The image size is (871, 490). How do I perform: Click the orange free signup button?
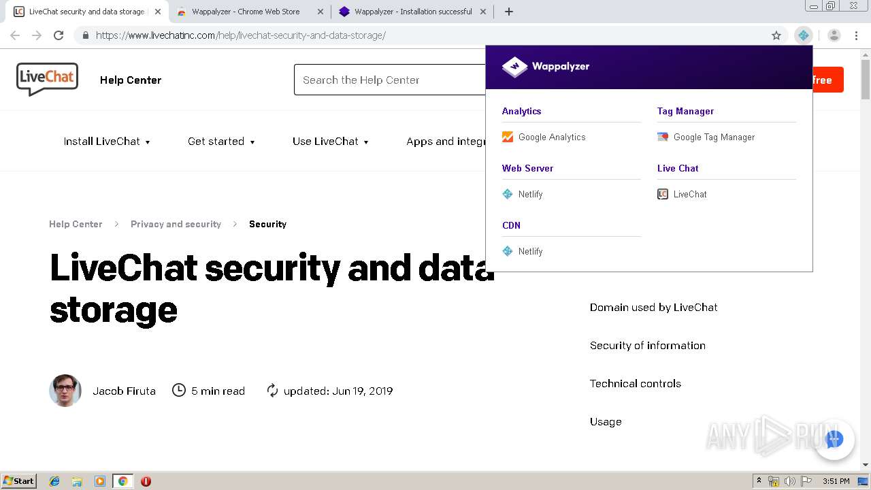pos(828,80)
